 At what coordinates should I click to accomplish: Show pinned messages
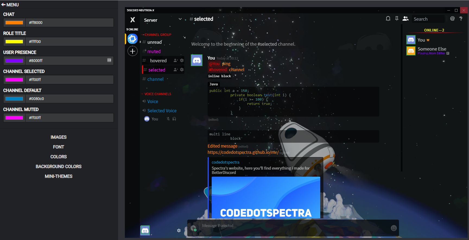(397, 18)
